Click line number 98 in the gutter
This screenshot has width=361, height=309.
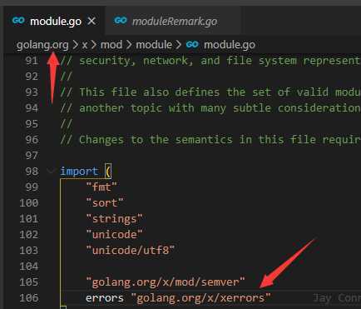pos(32,172)
